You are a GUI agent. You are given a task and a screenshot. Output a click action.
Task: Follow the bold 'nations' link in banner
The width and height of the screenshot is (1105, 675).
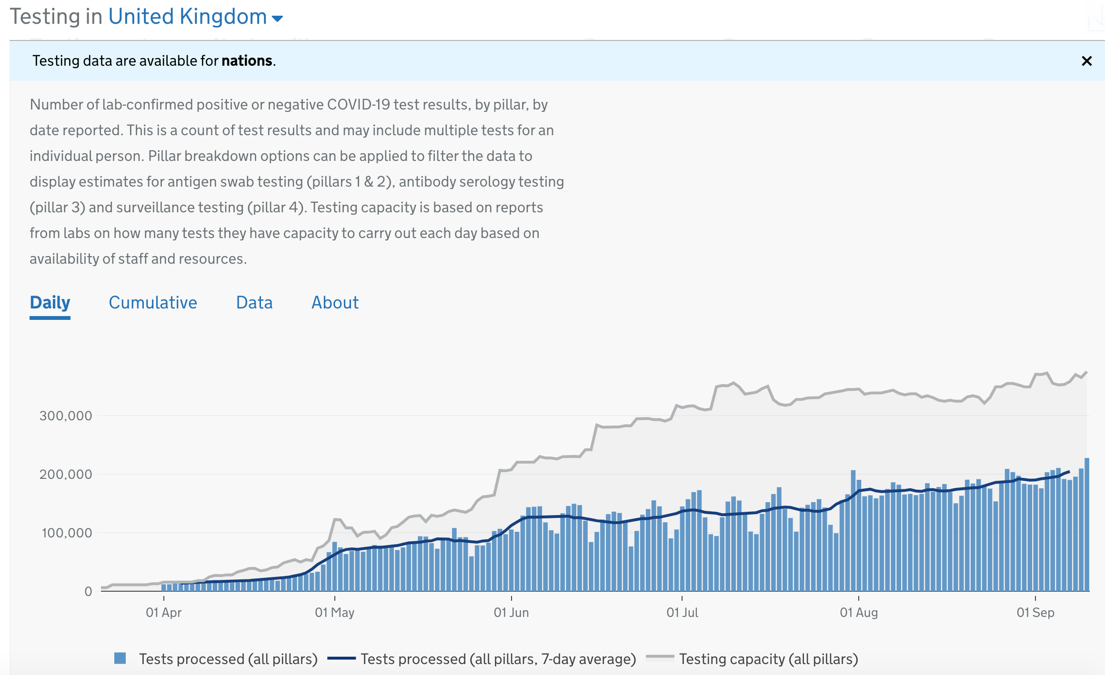click(247, 61)
